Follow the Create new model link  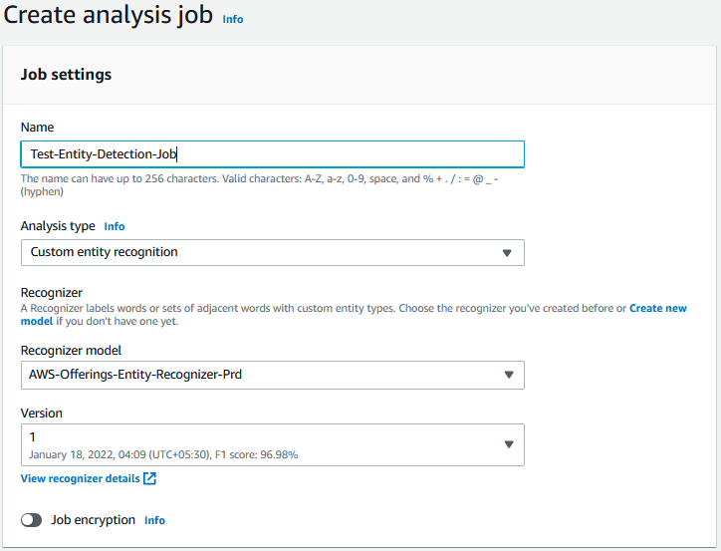click(657, 309)
